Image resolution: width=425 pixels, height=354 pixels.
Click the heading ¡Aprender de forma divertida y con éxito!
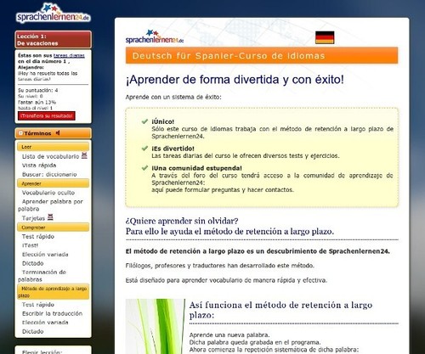pos(235,80)
